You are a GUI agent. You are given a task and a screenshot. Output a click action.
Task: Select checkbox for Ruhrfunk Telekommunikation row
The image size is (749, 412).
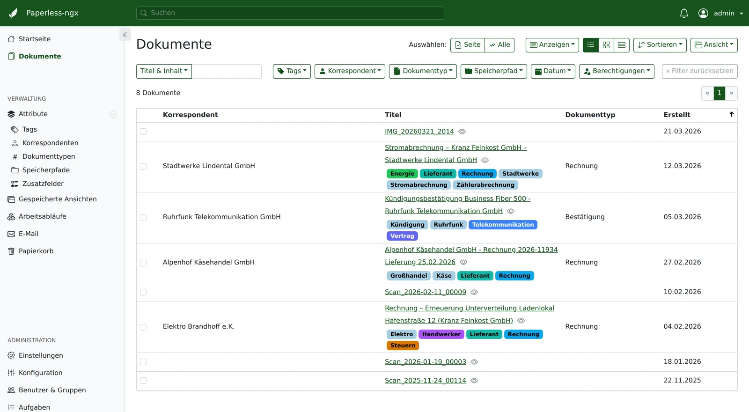pyautogui.click(x=143, y=218)
